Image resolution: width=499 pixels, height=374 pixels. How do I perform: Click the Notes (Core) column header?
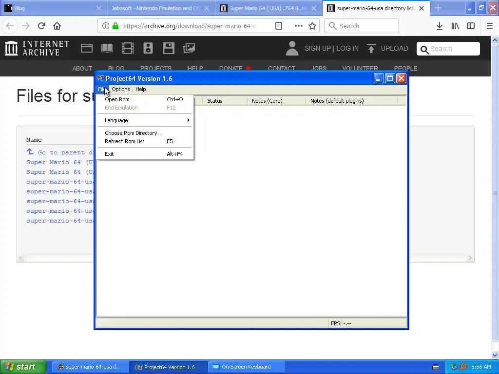(276, 101)
